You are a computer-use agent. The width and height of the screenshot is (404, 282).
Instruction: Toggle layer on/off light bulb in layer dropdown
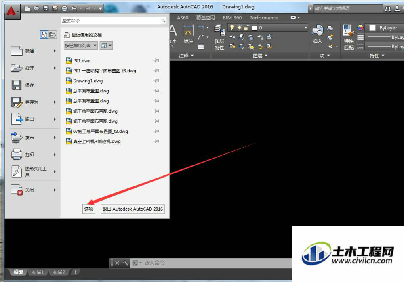pos(232,27)
